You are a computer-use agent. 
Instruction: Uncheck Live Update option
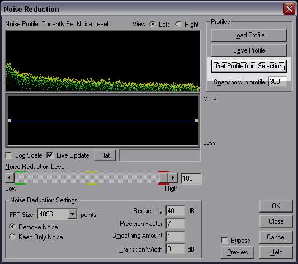coord(50,155)
